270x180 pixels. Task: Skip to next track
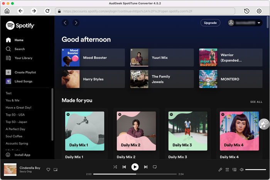[146, 167]
